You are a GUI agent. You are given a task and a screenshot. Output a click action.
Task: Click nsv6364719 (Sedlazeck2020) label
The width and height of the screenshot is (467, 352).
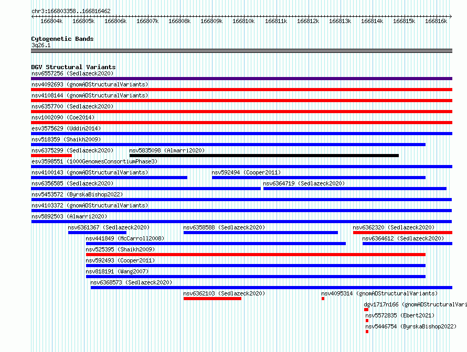pyautogui.click(x=304, y=183)
